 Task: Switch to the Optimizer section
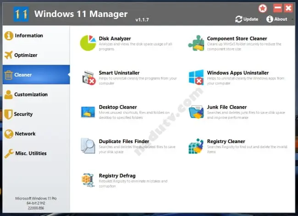[26, 55]
